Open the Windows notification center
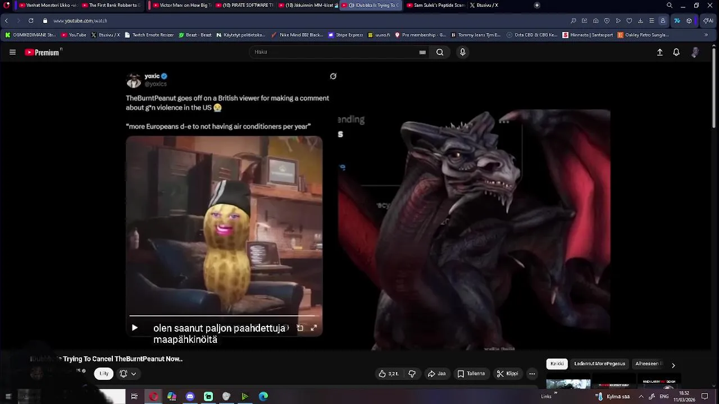This screenshot has height=404, width=719. pos(705,396)
